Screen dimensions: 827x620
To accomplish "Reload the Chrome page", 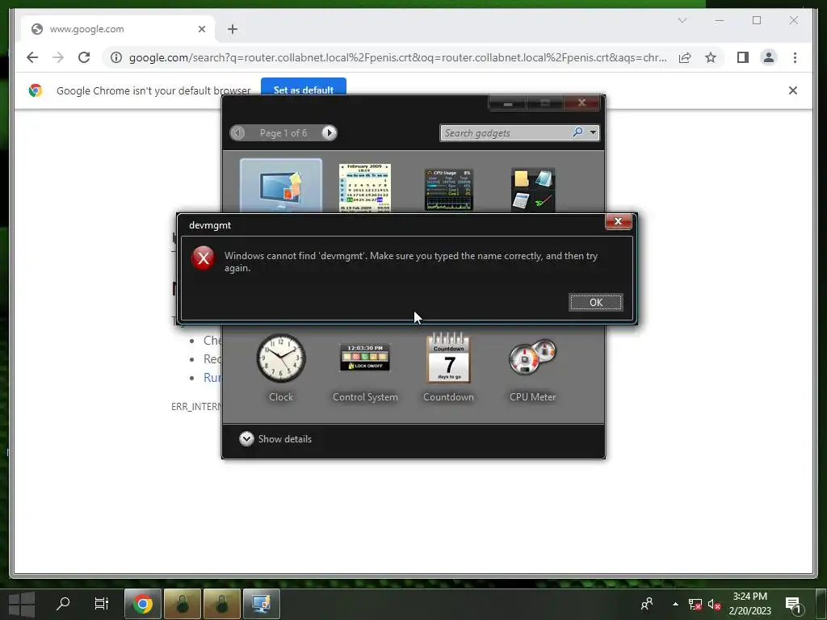I will [84, 57].
